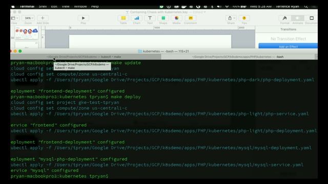Screen dimensions: 328x184
Task: Click the Play button in Keynote toolbar
Action: [x=83, y=18]
